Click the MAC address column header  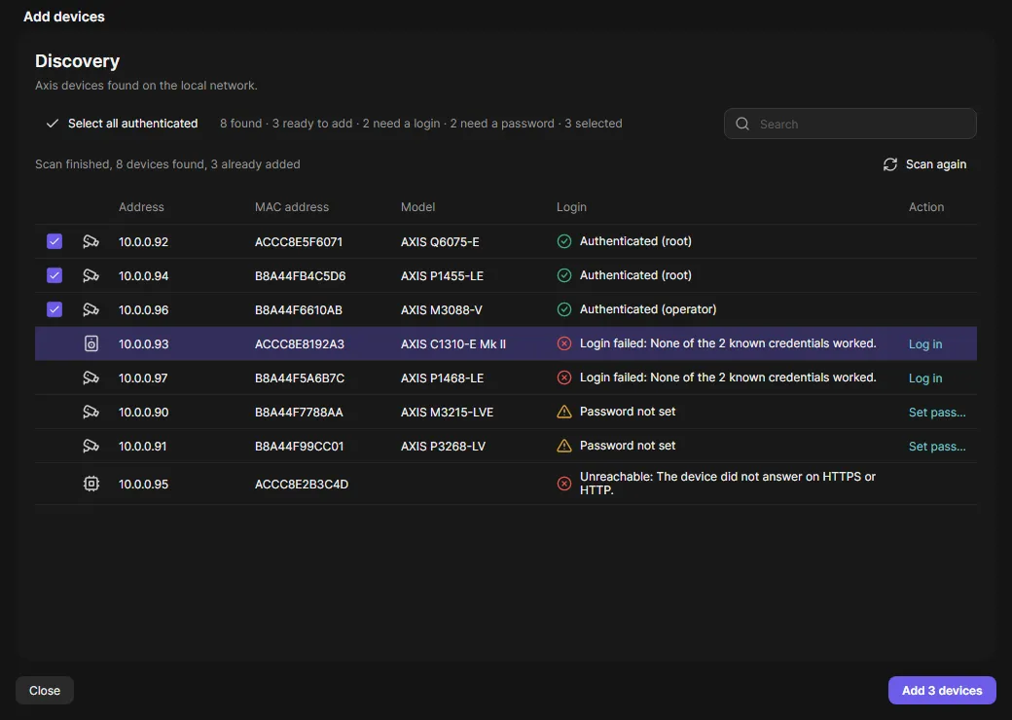(292, 207)
